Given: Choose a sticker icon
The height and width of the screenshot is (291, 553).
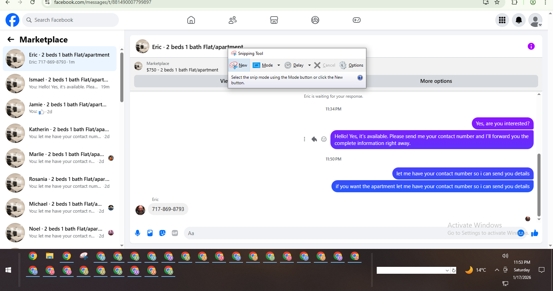Looking at the screenshot, I should tap(162, 233).
